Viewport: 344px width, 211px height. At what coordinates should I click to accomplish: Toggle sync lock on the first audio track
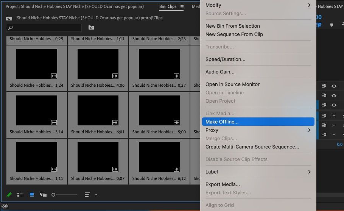[324, 116]
